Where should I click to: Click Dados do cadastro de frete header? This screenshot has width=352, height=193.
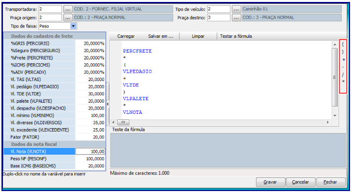tap(54, 36)
